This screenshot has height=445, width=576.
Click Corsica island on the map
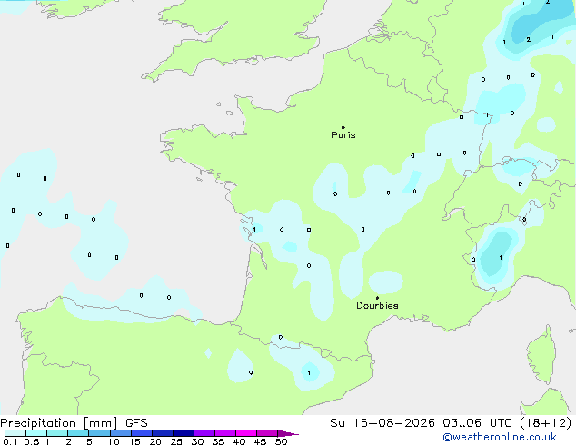(543, 355)
